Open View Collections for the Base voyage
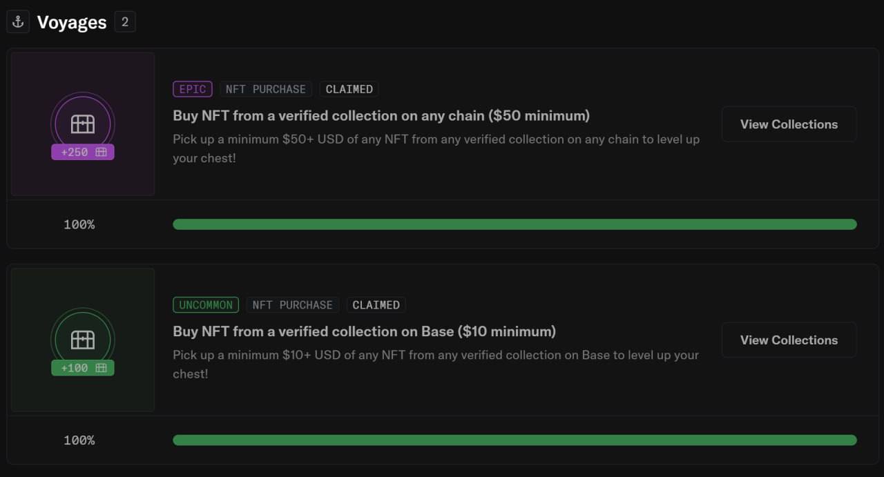Image resolution: width=884 pixels, height=477 pixels. (789, 340)
